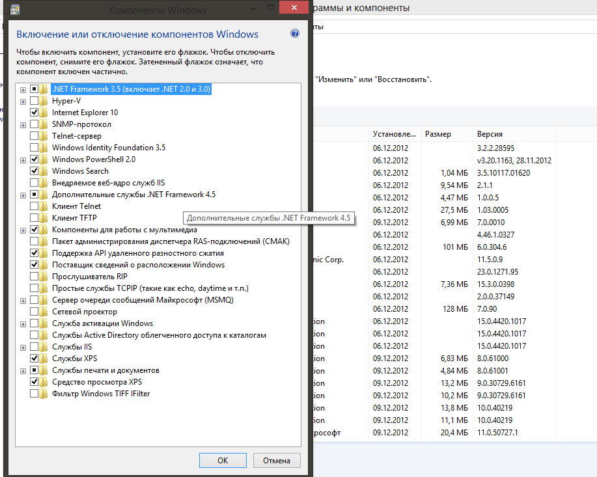Screen dimensions: 597x477
Task: Expand Дополнительные службы .NET Framework 4.5
Action: 23,195
